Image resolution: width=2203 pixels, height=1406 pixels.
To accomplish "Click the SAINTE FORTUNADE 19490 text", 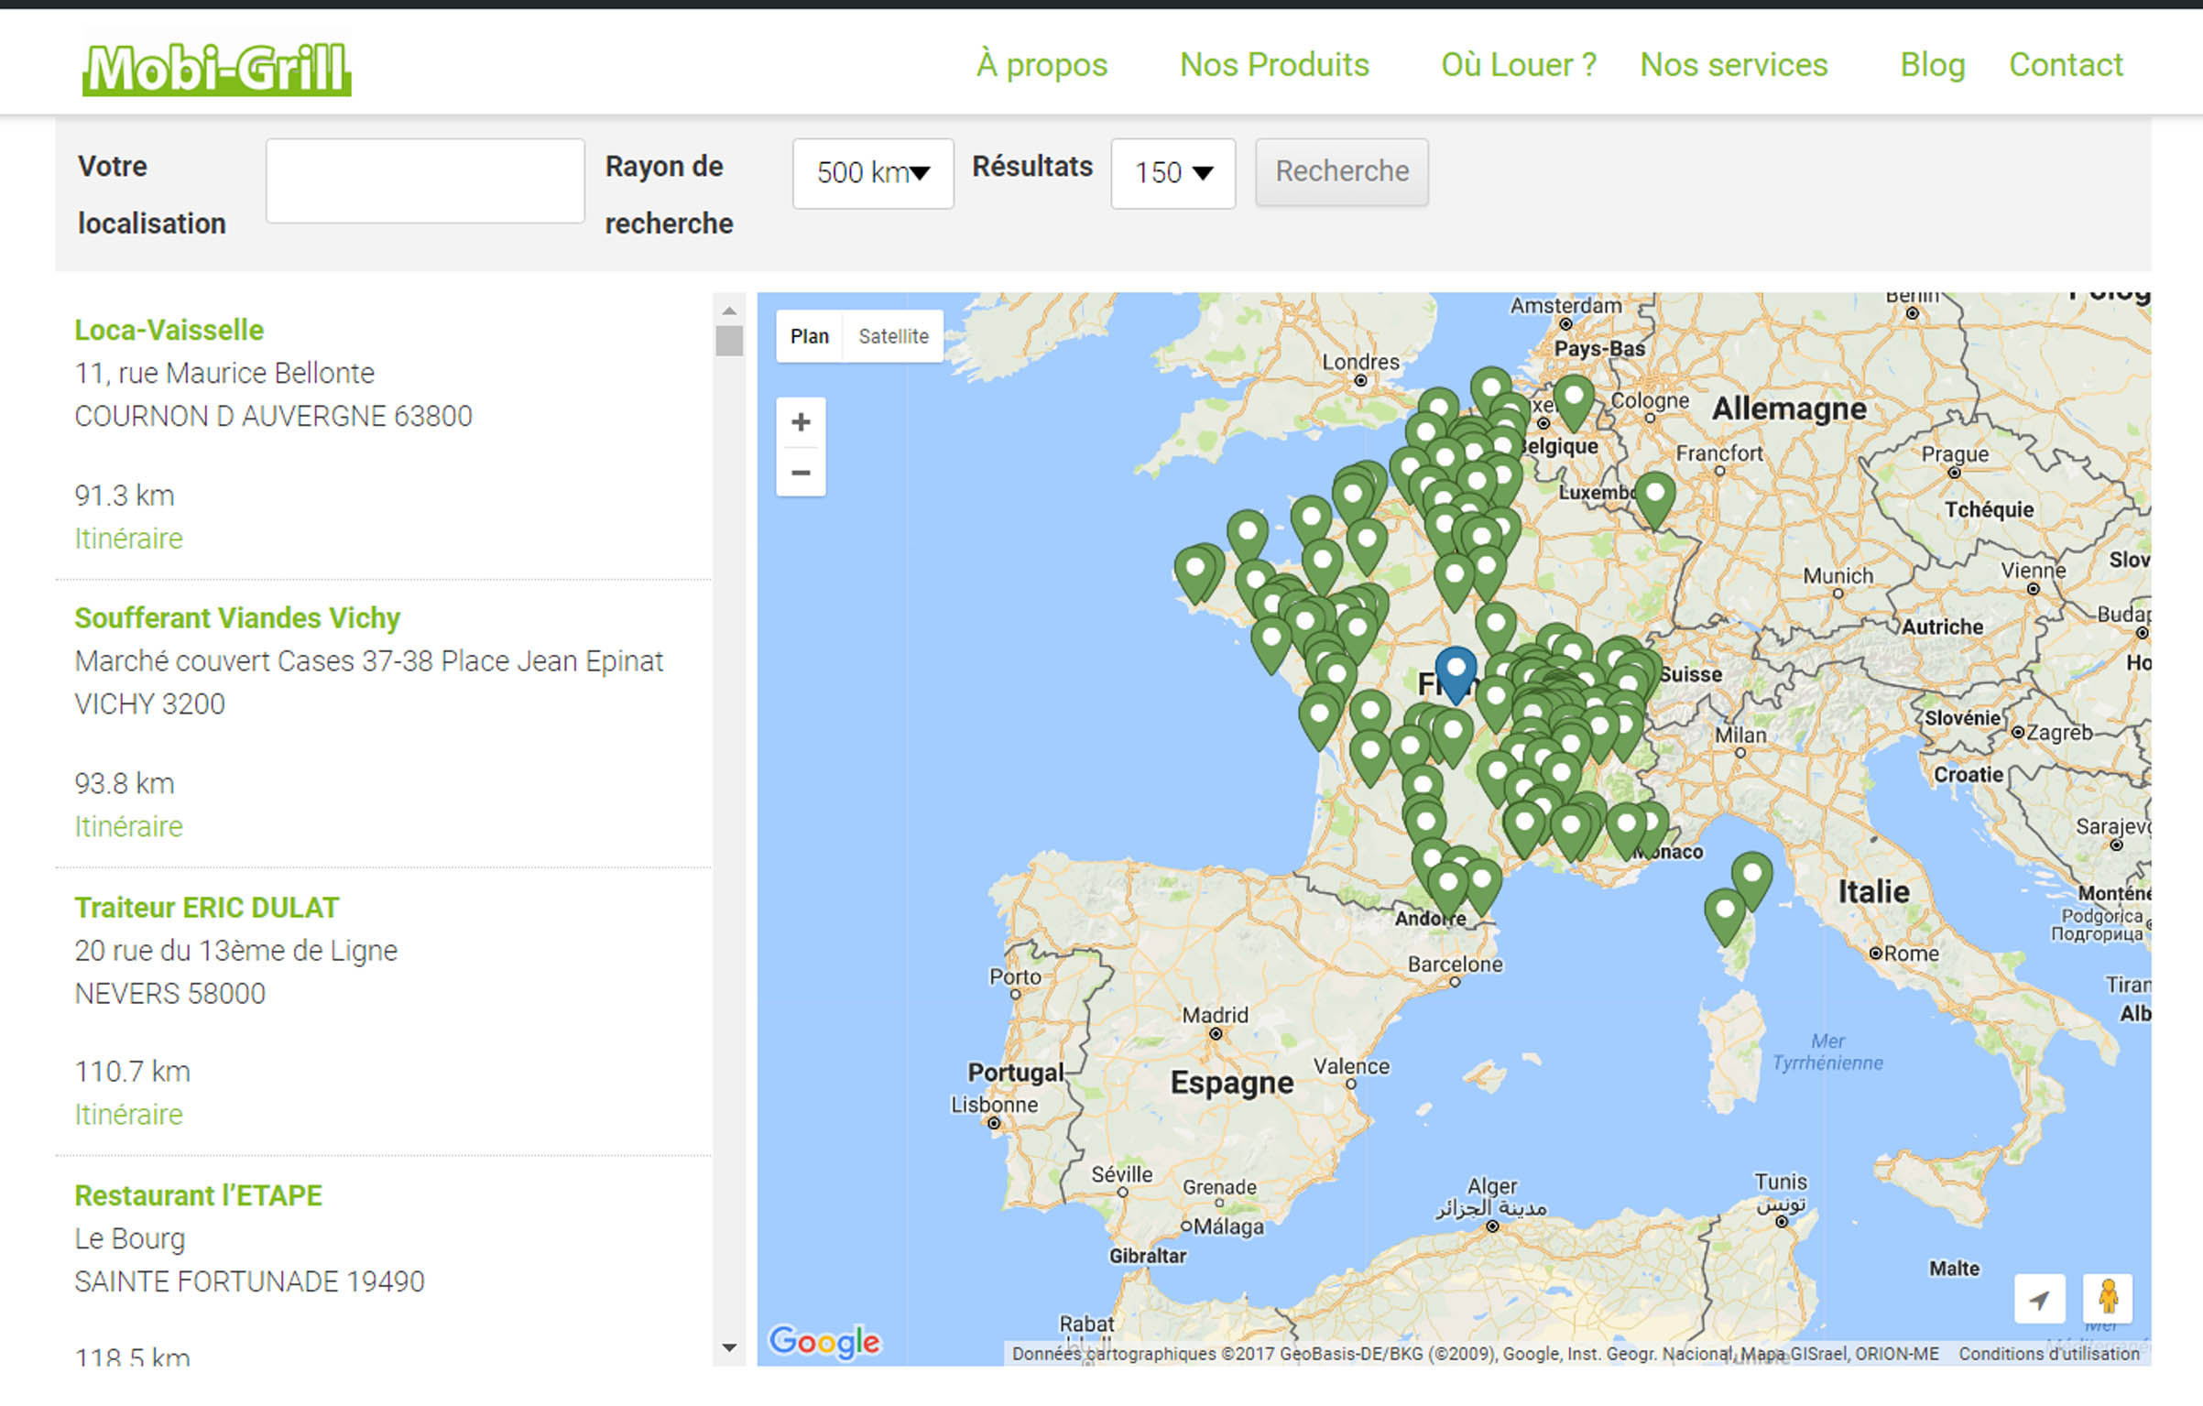I will tap(249, 1281).
